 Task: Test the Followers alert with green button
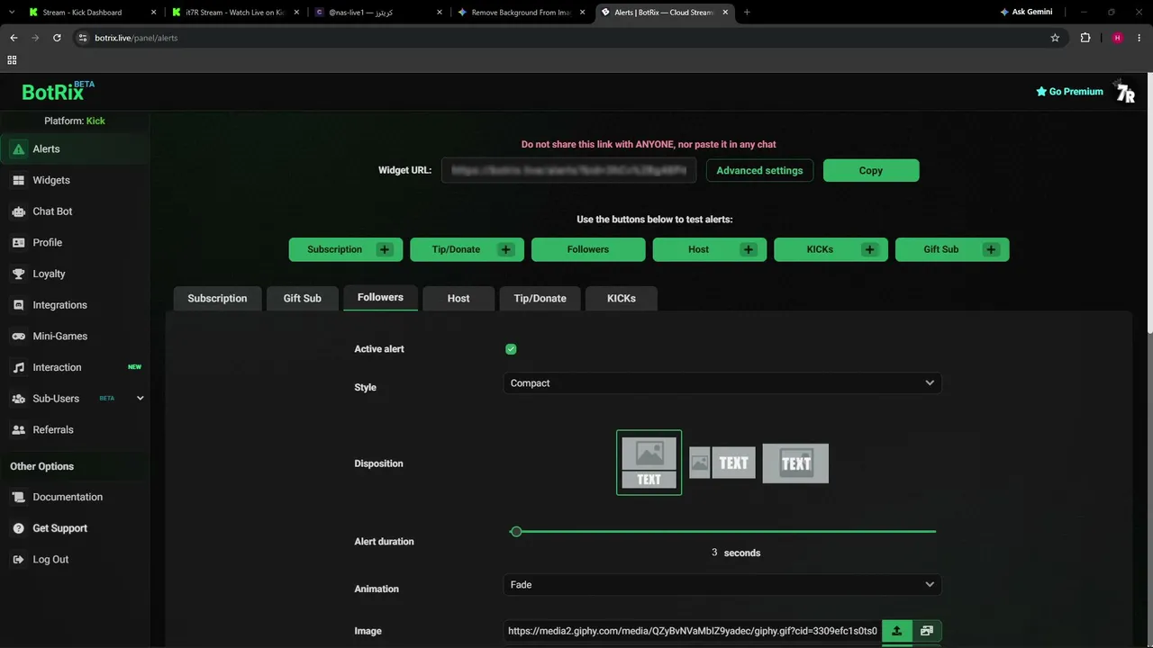[x=588, y=249]
